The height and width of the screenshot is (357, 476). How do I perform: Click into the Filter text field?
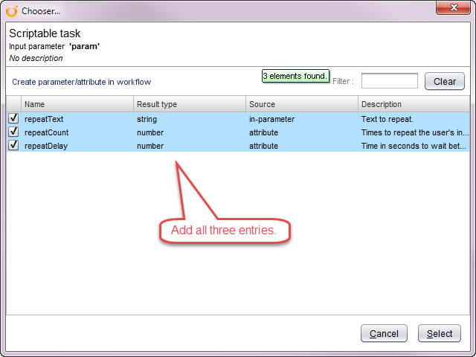389,81
